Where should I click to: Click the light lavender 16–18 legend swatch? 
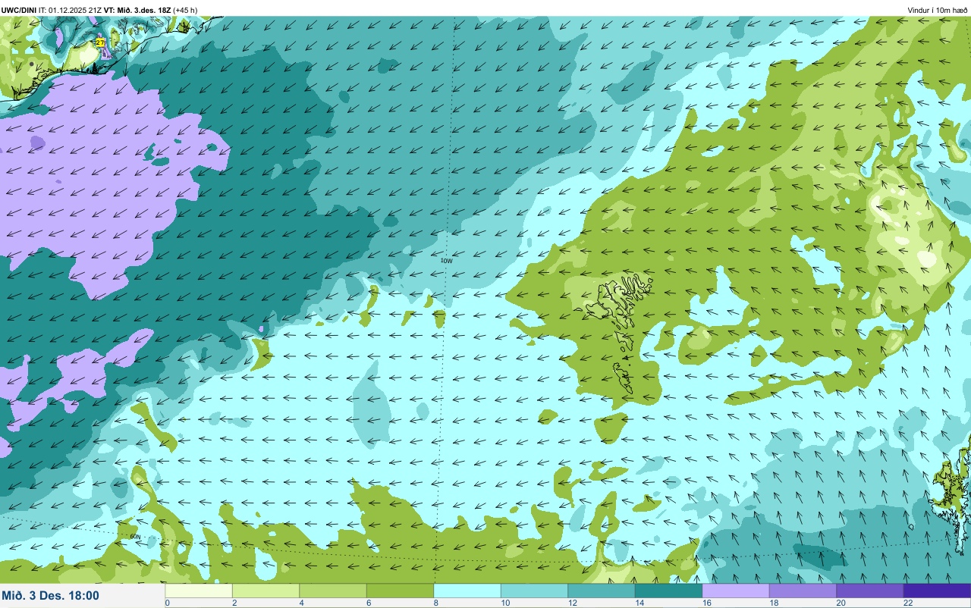(x=736, y=591)
